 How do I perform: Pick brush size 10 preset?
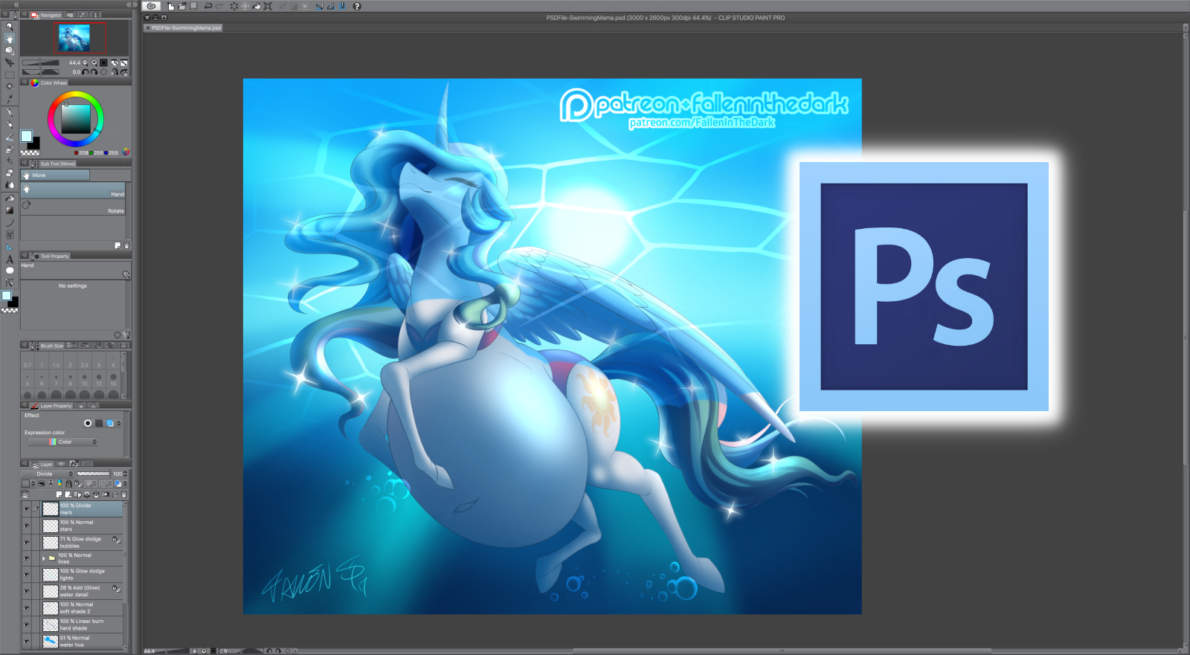click(85, 378)
